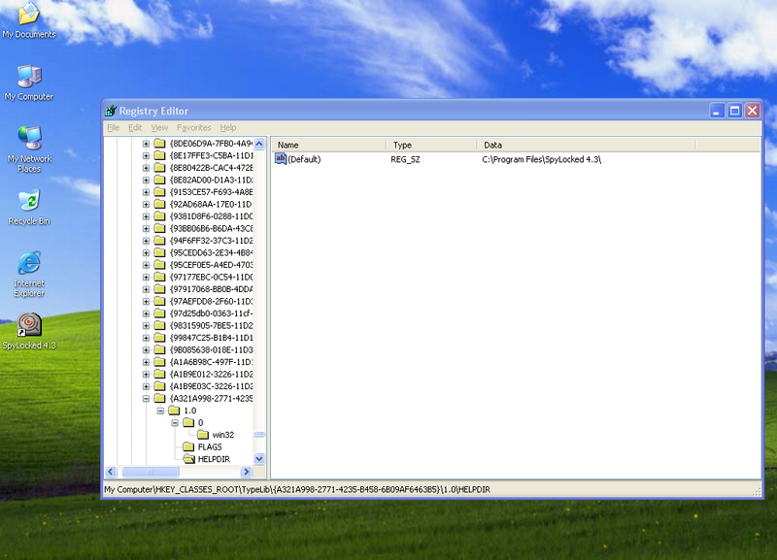Click the {8DE06D9A-7FB0 folder icon
777x560 pixels.
[x=159, y=144]
